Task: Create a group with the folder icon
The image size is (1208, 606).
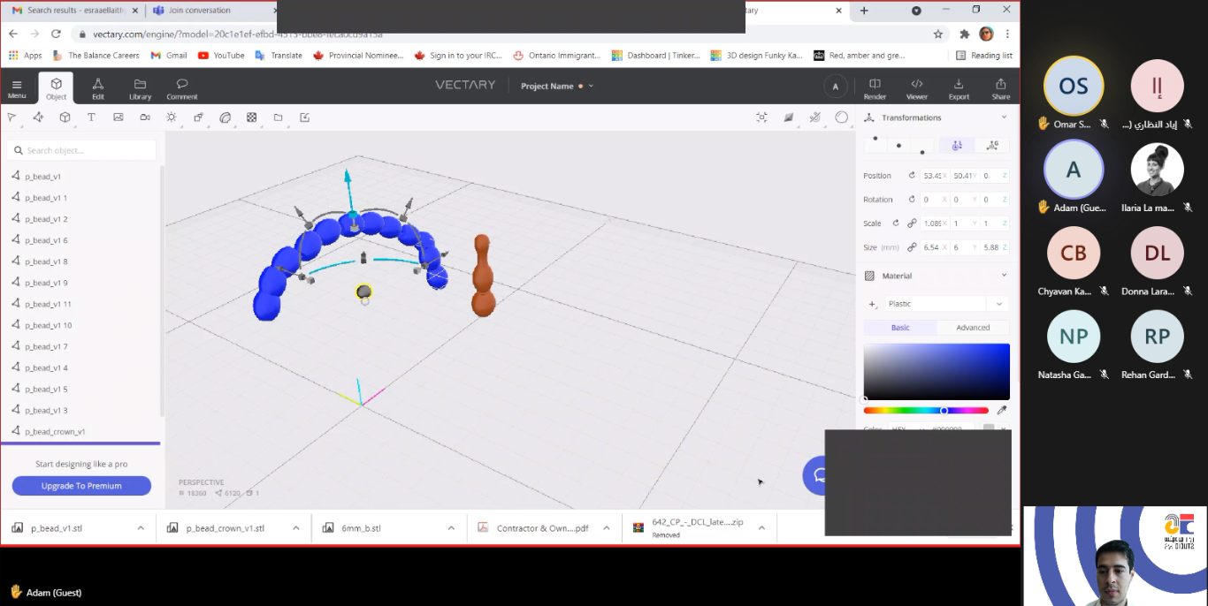Action: [278, 117]
